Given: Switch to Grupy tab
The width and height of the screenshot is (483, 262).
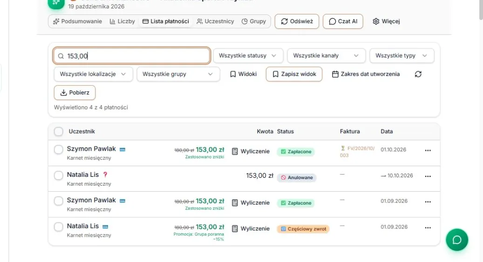Looking at the screenshot, I should [254, 21].
